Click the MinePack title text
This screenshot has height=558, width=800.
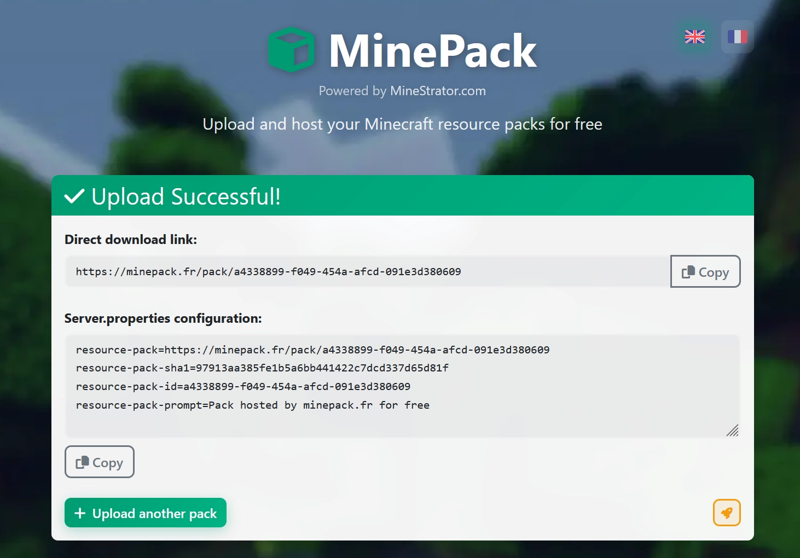click(x=432, y=51)
